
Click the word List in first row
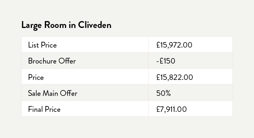(x=33, y=45)
